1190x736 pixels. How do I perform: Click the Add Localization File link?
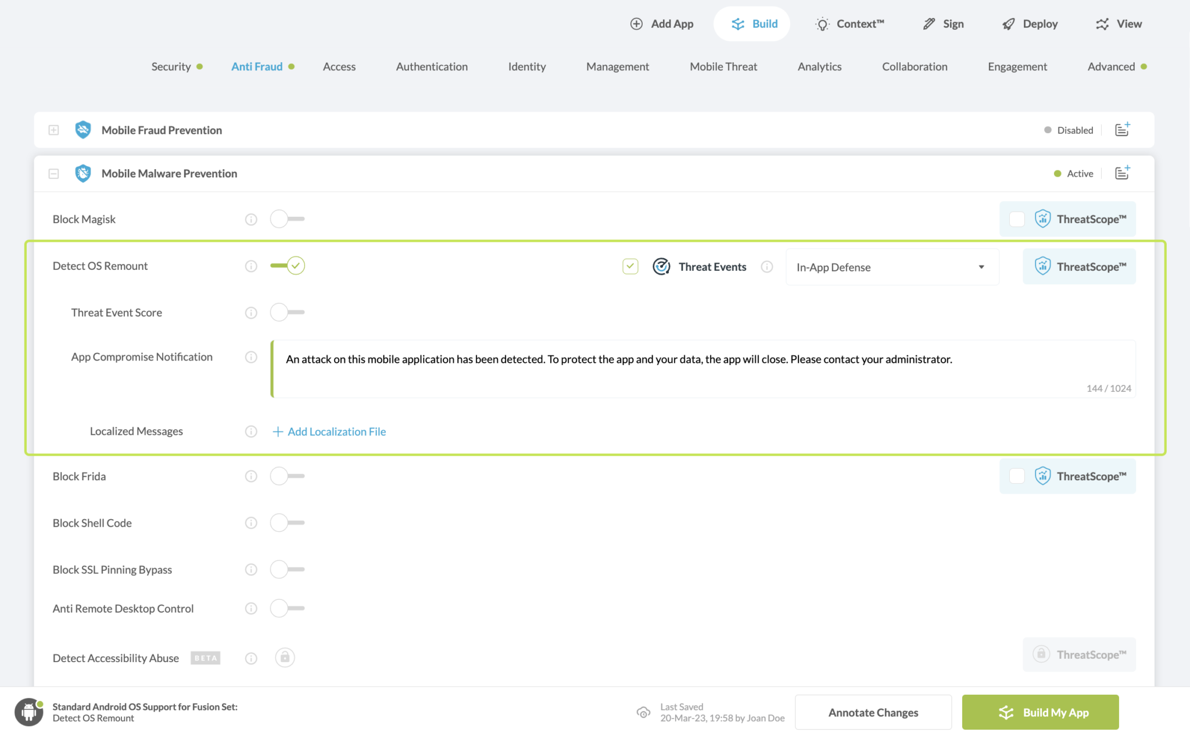pos(329,431)
